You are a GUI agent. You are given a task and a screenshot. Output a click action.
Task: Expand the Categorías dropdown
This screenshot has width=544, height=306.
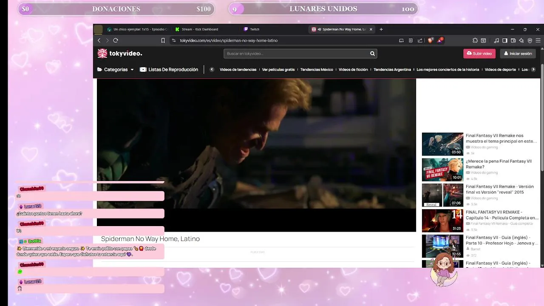tap(116, 69)
